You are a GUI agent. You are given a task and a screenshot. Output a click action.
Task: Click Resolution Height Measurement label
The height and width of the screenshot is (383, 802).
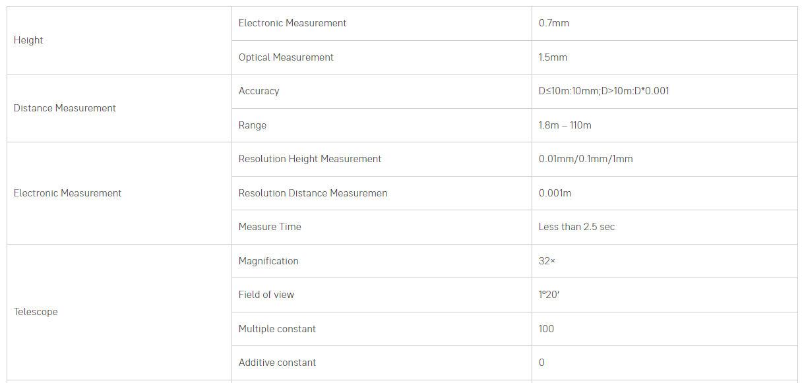pos(310,159)
